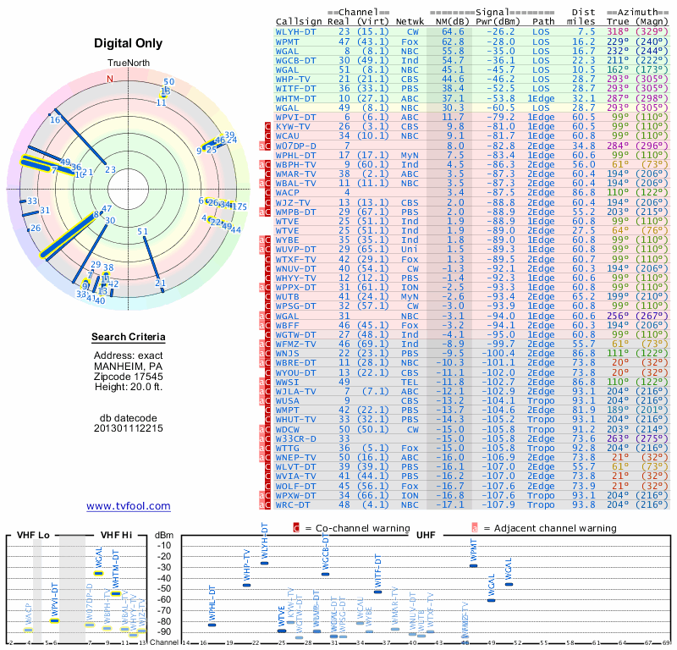677x650 pixels.
Task: Select WTTG callsign in the table
Action: tap(287, 449)
